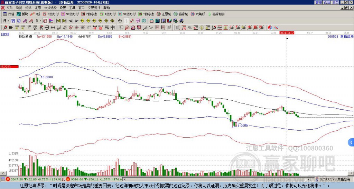Open the 六角形 hexagon tool

click(x=198, y=14)
